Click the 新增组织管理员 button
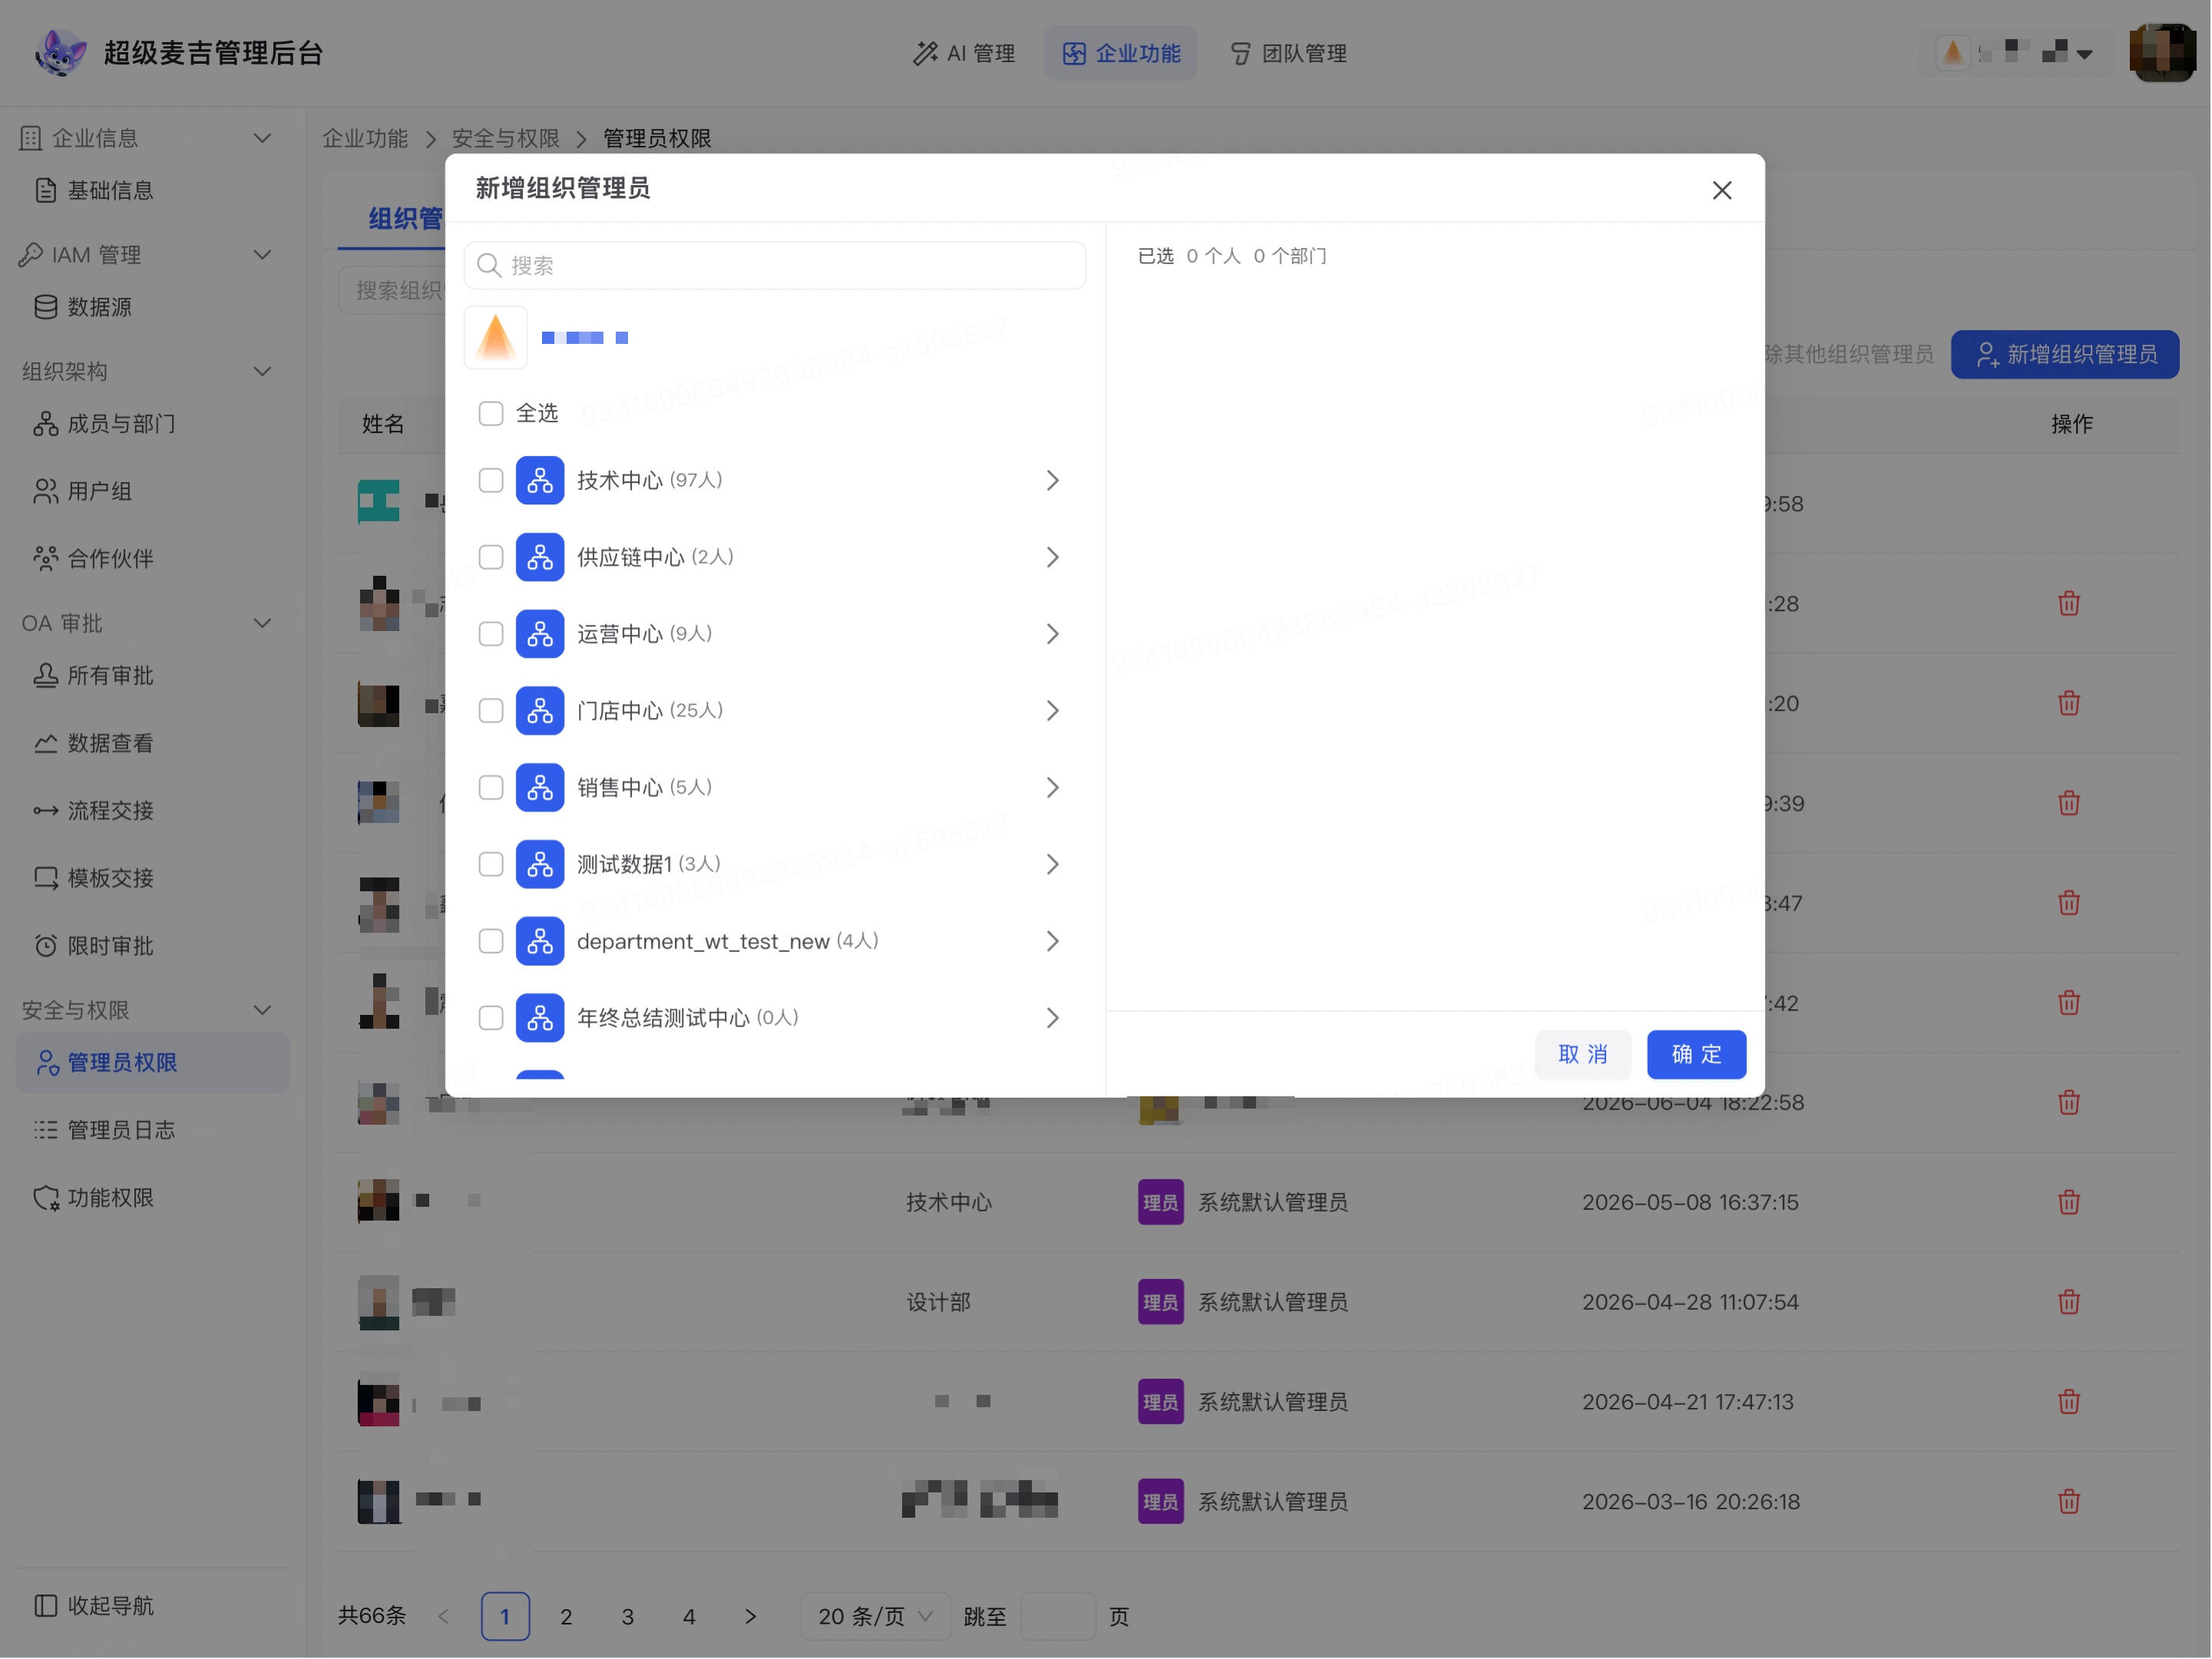 tap(2065, 355)
